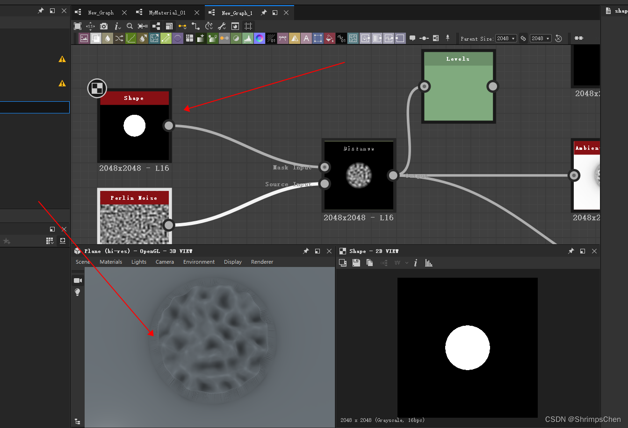
Task: Take a screenshot with the camera toolbar icon
Action: click(103, 26)
